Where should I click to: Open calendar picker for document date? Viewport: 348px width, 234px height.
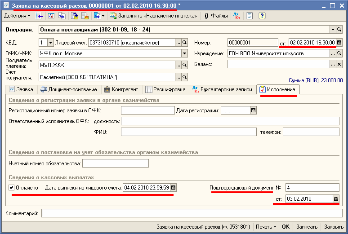[339, 43]
